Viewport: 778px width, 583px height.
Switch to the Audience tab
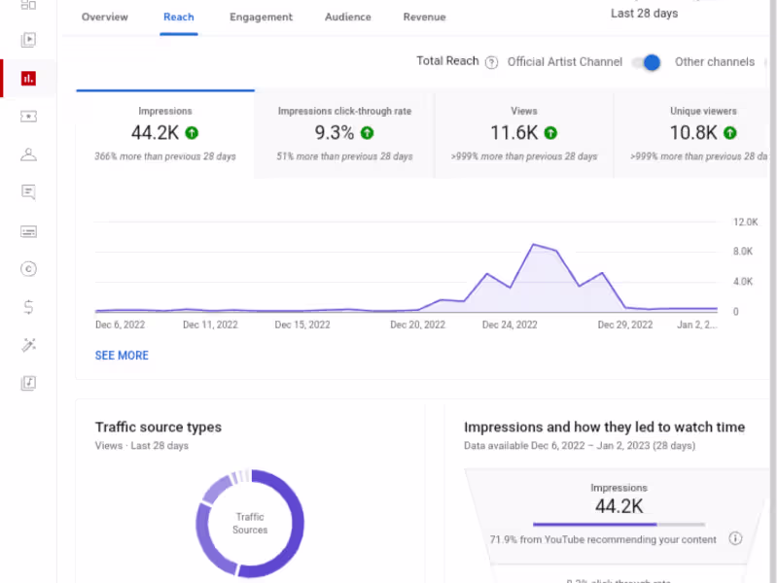(x=348, y=17)
